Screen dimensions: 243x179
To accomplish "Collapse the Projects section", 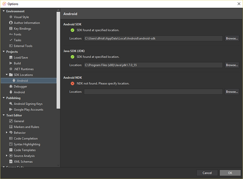I will [4, 51].
